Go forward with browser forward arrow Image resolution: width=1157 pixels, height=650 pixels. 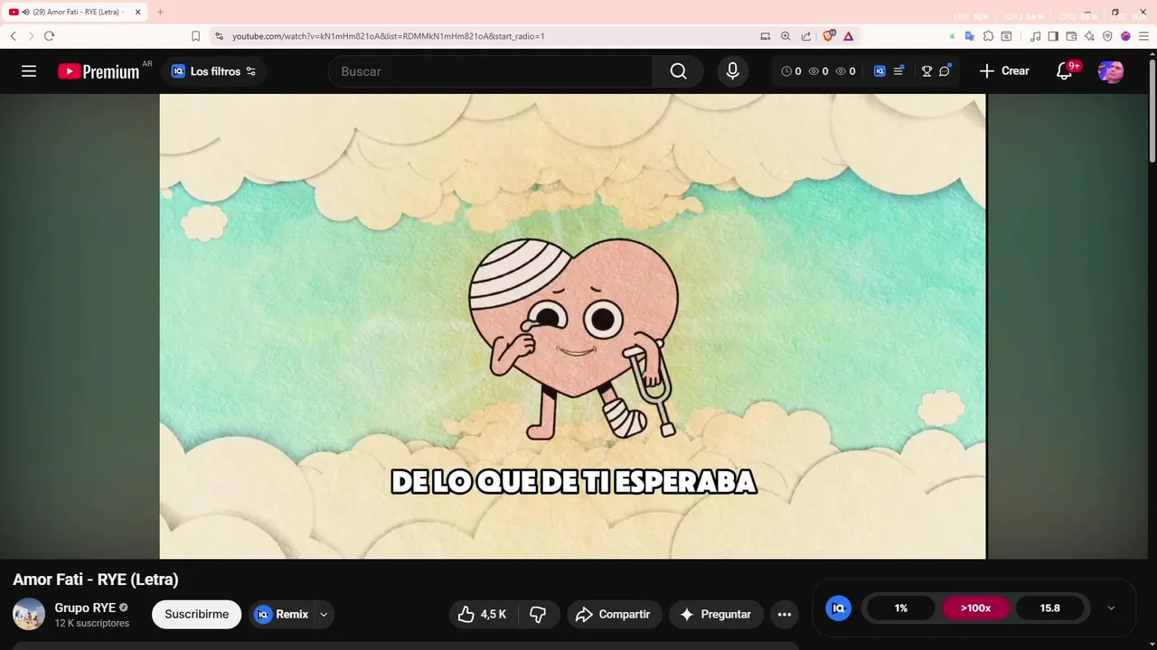[31, 36]
